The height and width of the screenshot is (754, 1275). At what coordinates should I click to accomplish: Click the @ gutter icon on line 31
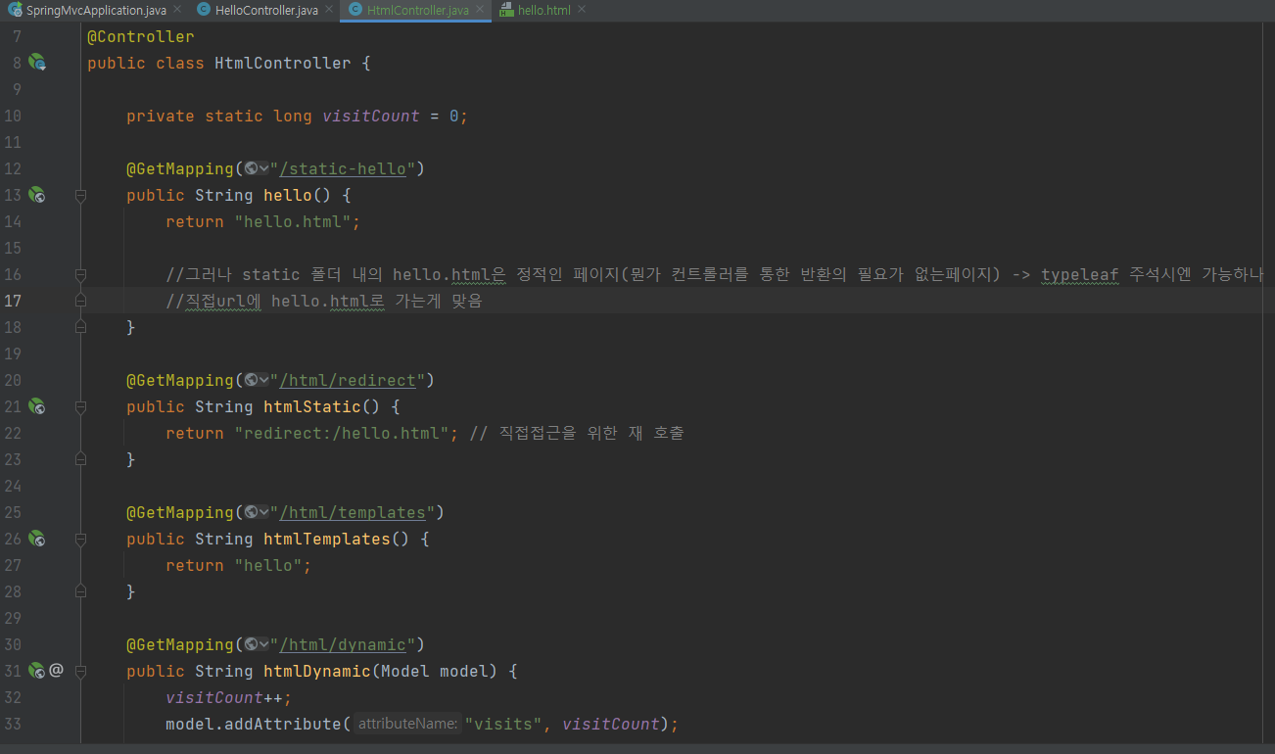57,671
